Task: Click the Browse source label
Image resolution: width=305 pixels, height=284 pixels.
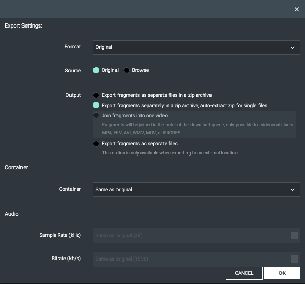Action: click(x=140, y=70)
